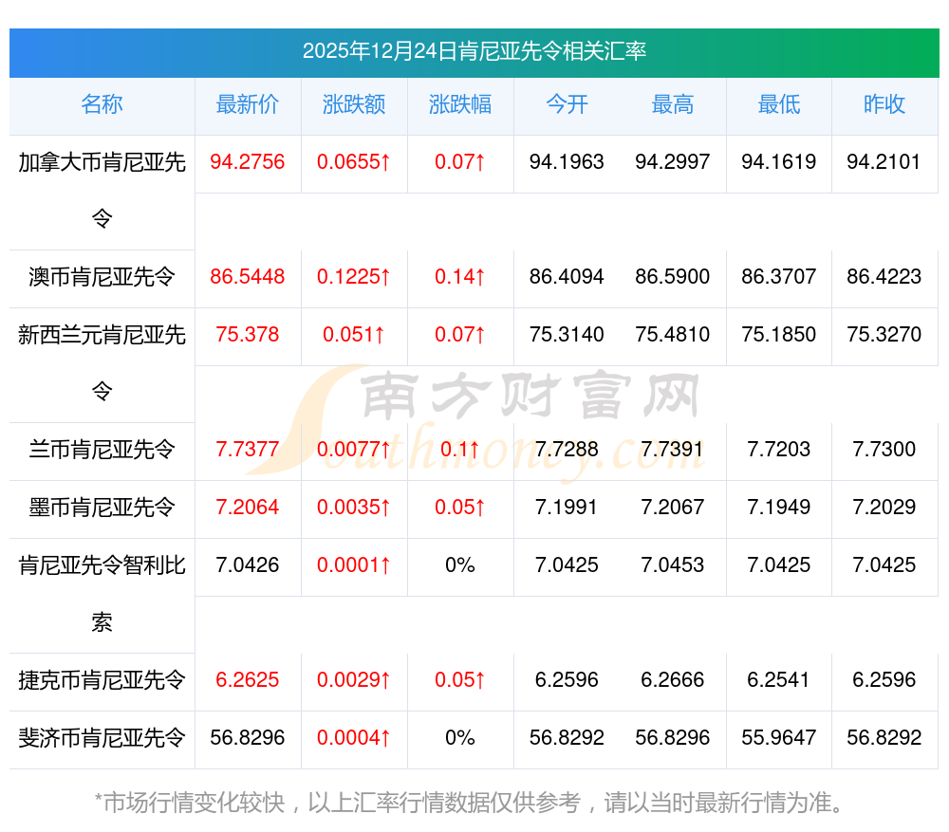Select the 最新价 column header

coord(248,104)
